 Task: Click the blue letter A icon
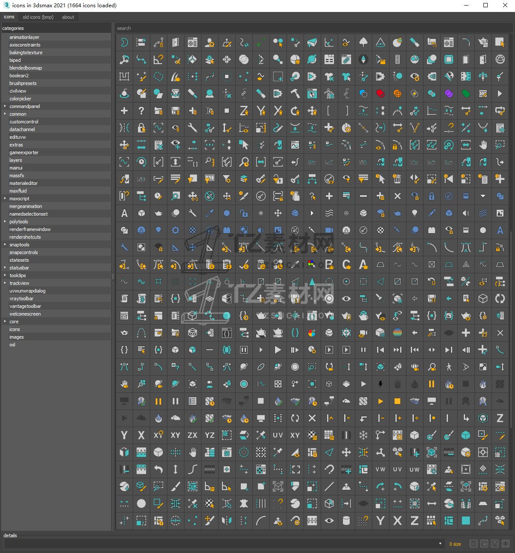click(x=500, y=230)
